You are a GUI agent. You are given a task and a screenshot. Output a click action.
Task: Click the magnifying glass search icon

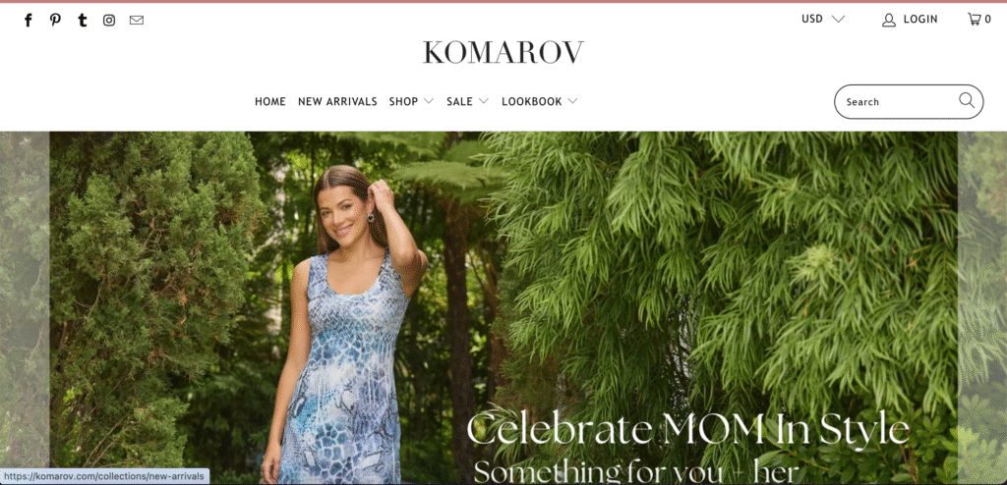tap(967, 101)
